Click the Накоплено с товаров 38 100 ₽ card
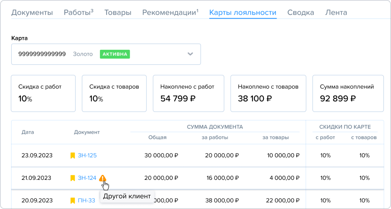This screenshot has width=391, height=209. 268,93
